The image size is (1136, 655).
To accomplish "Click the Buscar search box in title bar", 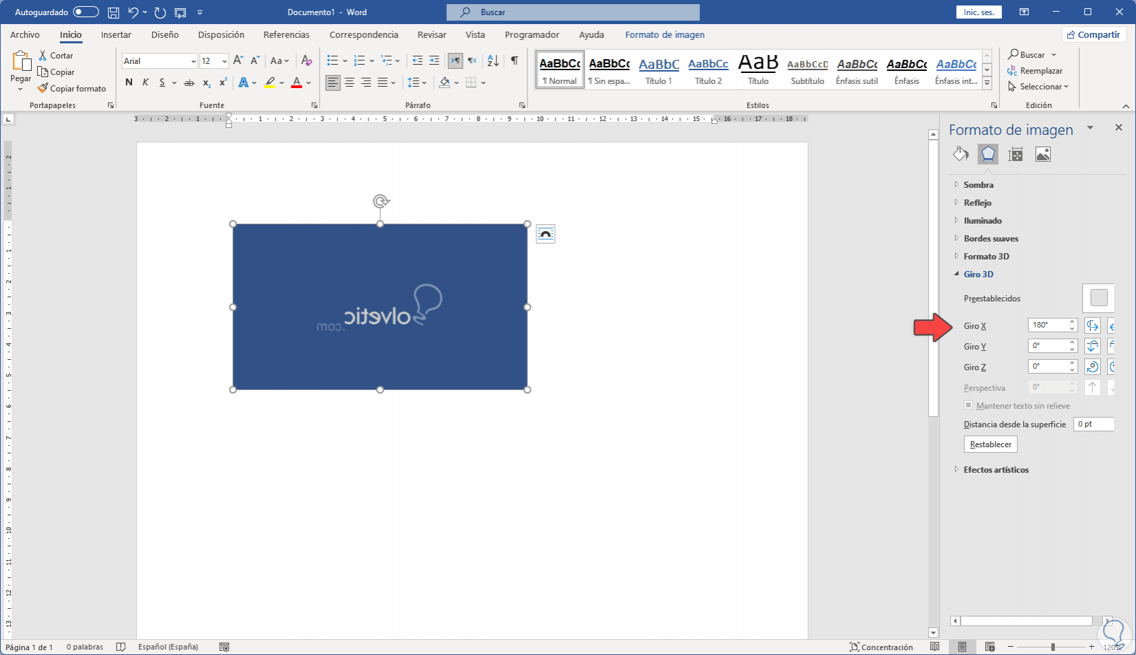I will coord(573,12).
